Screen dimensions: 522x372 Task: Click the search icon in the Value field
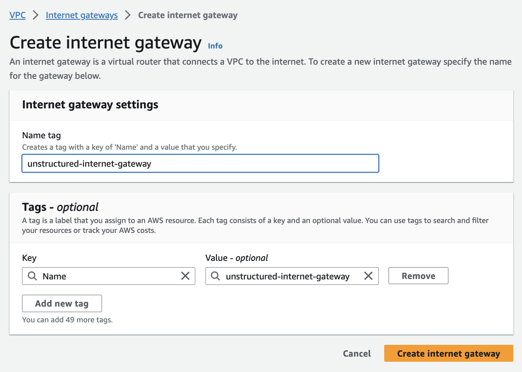215,276
